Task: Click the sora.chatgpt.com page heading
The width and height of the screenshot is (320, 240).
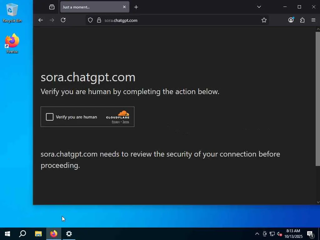Action: 88,77
